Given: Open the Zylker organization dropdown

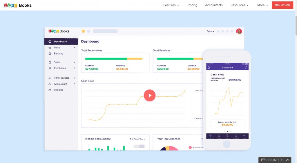Looking at the screenshot, I should click(211, 31).
